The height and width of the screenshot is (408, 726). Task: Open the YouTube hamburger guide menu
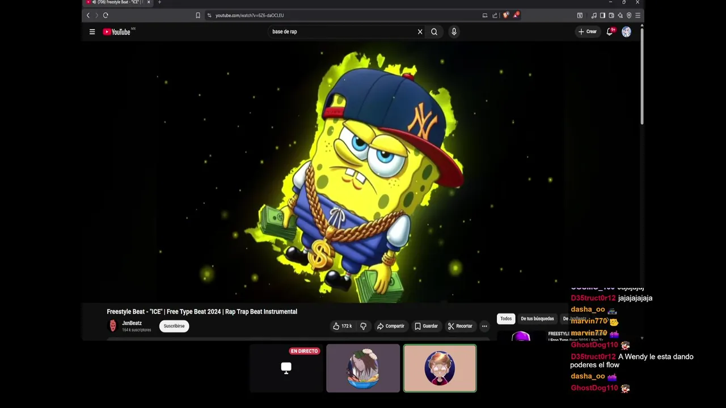tap(92, 32)
